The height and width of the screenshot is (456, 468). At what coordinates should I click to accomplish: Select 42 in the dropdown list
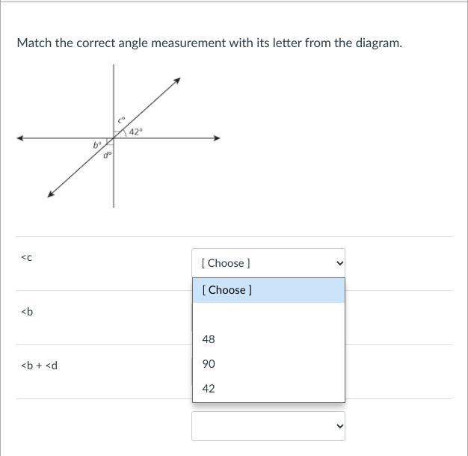click(x=268, y=389)
